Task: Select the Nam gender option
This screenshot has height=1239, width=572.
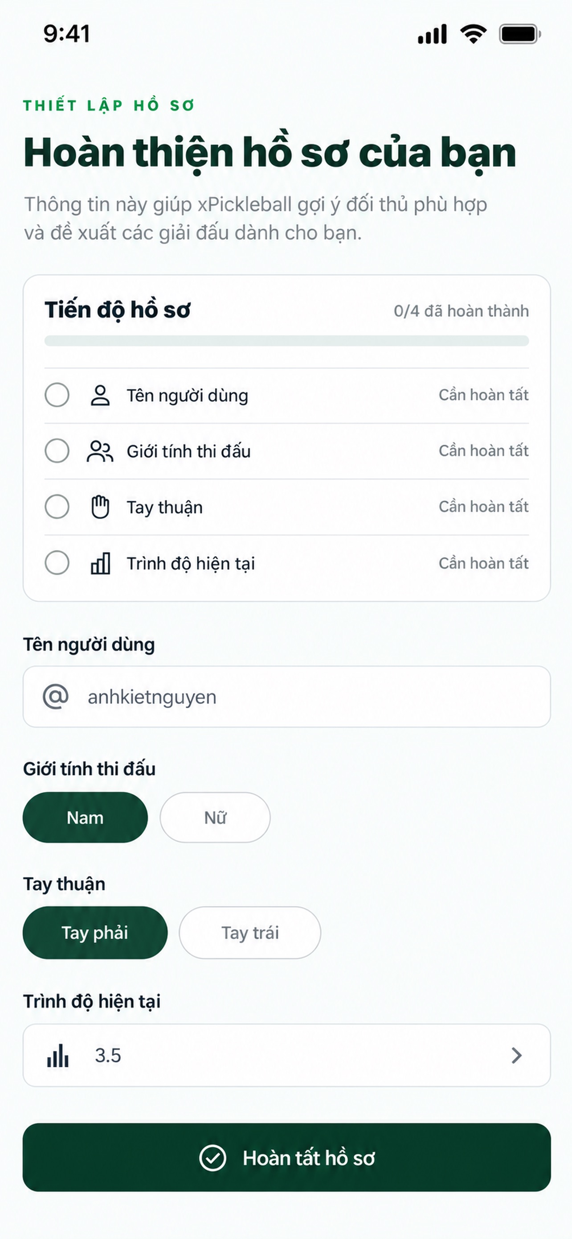Action: [85, 817]
